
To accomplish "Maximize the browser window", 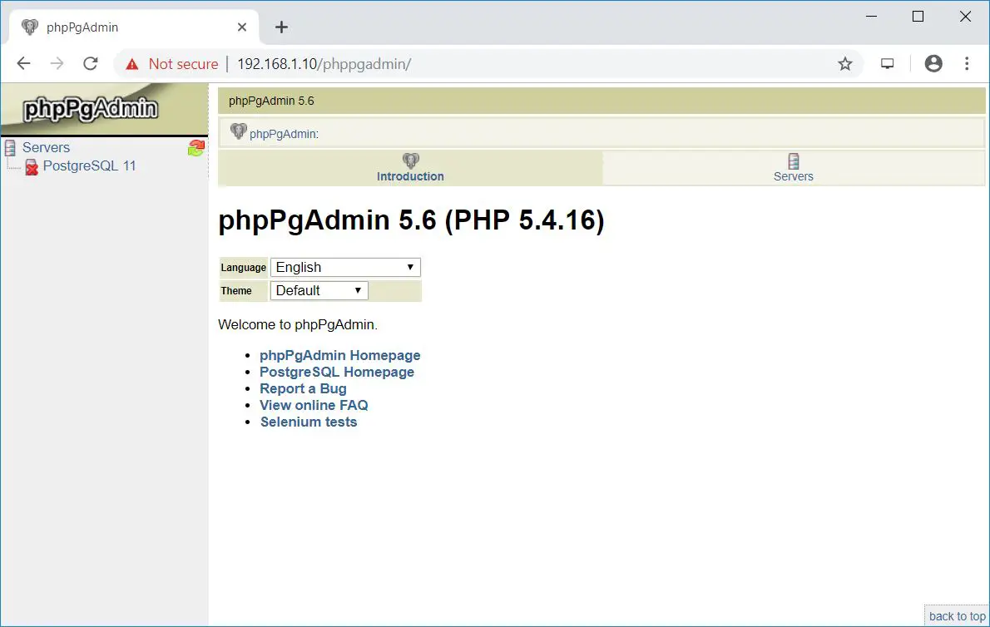I will [918, 17].
